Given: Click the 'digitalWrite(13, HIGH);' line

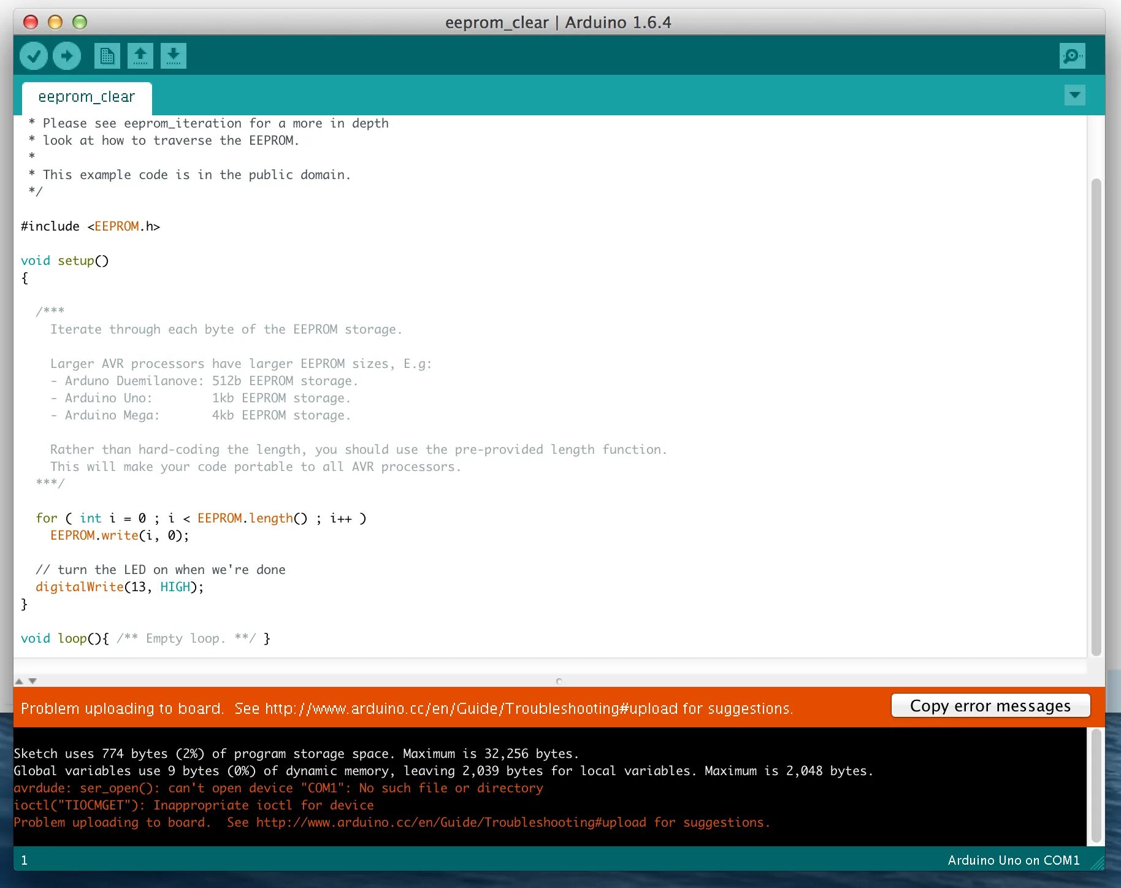Looking at the screenshot, I should (120, 587).
